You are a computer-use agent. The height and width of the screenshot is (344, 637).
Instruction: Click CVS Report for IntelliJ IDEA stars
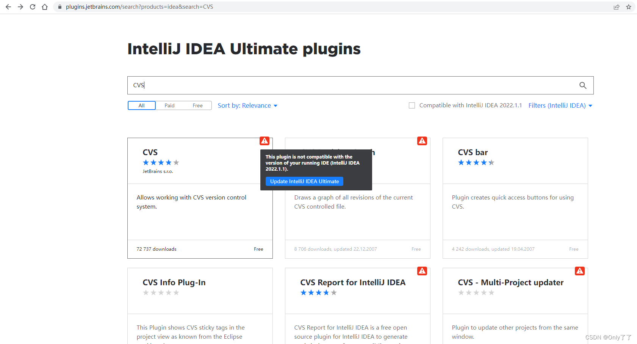318,292
